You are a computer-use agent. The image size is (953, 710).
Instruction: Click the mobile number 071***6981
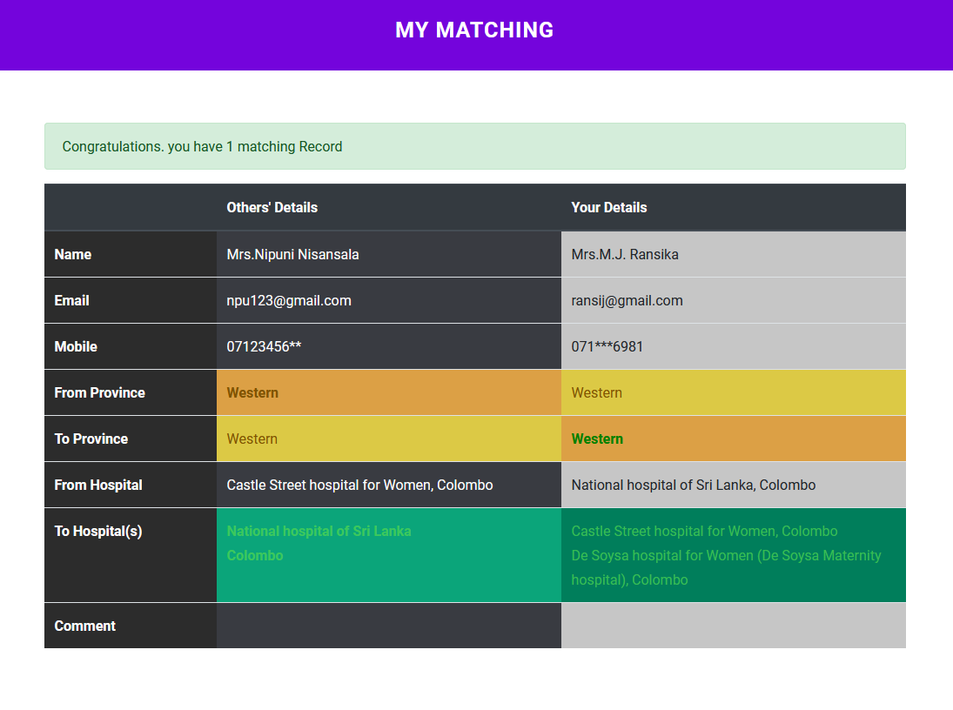point(607,346)
